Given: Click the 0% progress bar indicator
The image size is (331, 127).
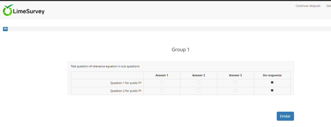Looking at the screenshot, I should [5, 29].
